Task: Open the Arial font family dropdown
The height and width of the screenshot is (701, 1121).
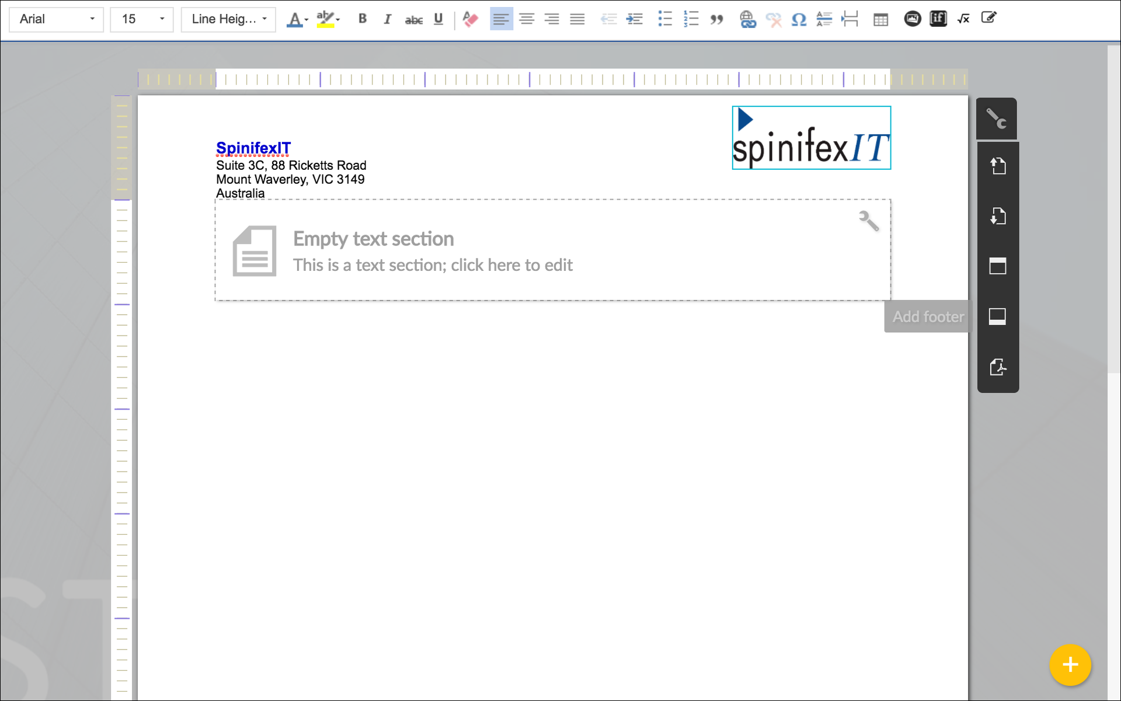Action: tap(57, 19)
